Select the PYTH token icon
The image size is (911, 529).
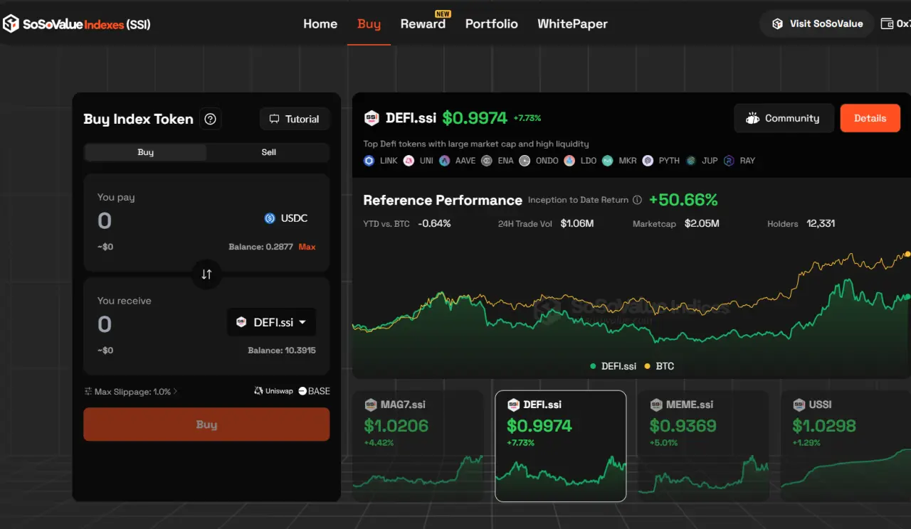[648, 161]
